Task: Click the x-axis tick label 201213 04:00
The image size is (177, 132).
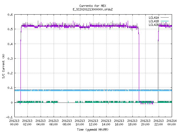Action: [40, 123]
